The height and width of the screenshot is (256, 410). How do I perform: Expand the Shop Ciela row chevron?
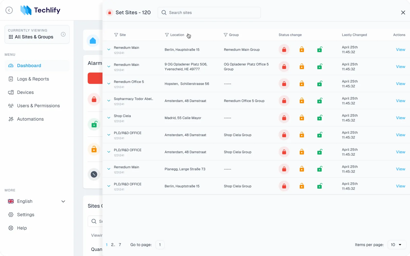tap(109, 118)
